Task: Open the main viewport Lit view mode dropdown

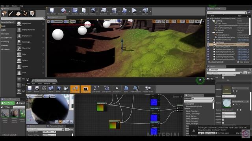Action: [x=67, y=21]
